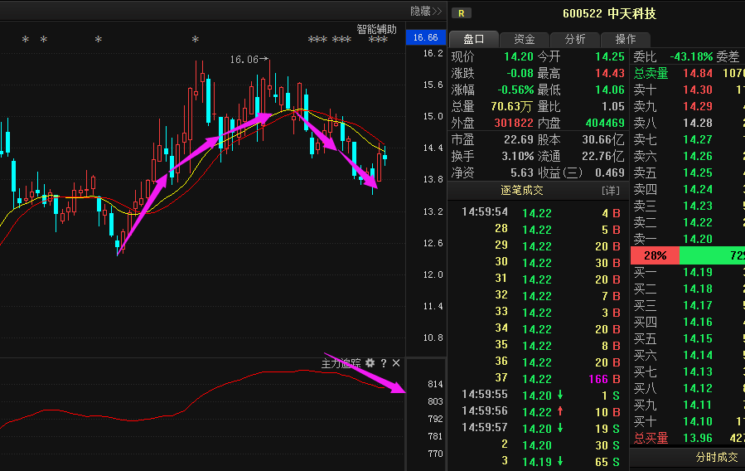This screenshot has width=745, height=471.
Task: Select 最高 value 14.43
Action: 610,73
